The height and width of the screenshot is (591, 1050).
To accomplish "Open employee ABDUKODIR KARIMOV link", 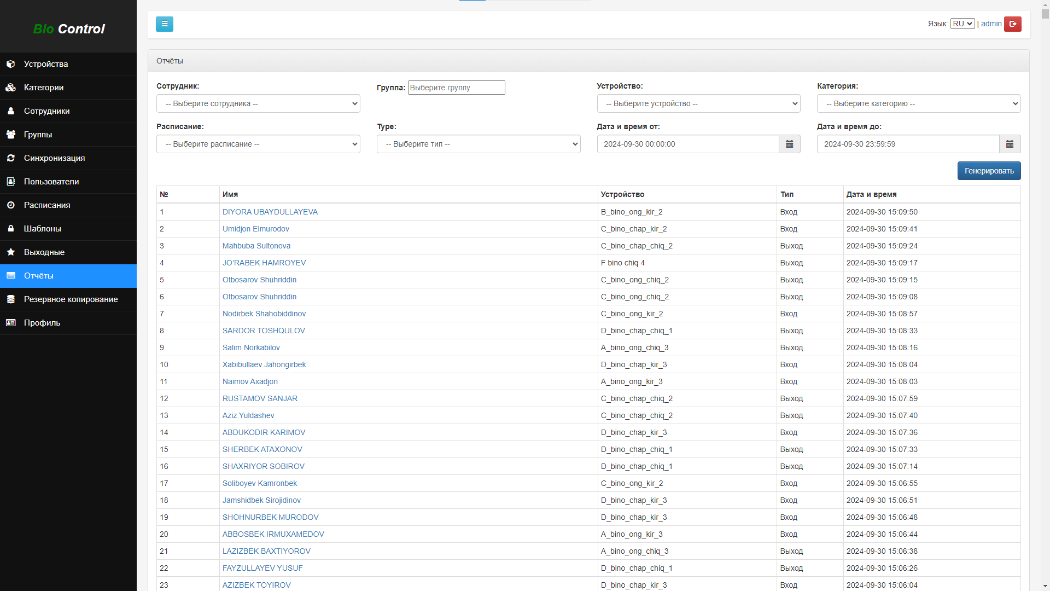I will (264, 432).
